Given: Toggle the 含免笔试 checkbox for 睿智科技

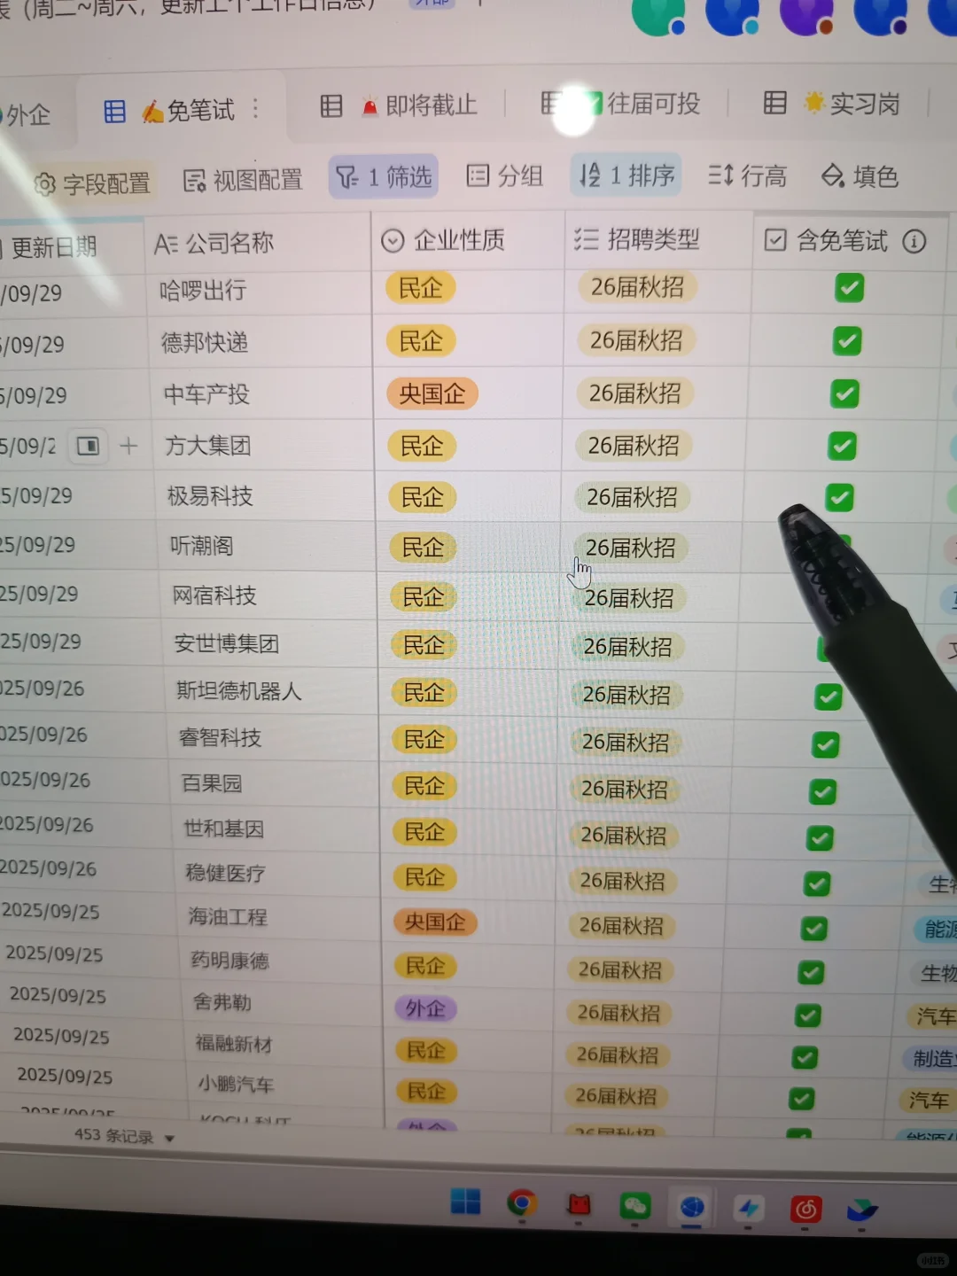Looking at the screenshot, I should click(x=826, y=744).
